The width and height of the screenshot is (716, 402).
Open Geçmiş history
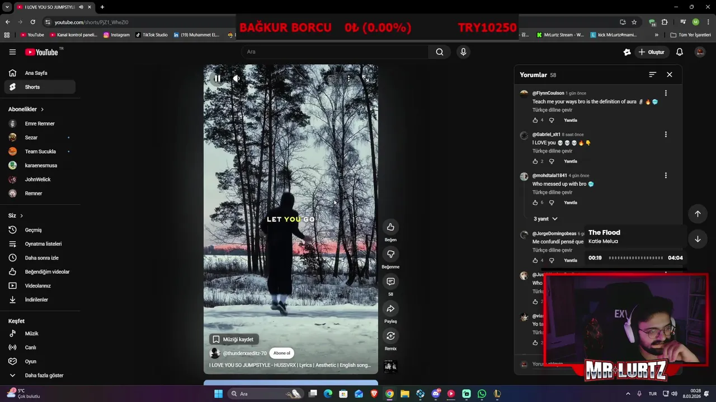(x=40, y=230)
